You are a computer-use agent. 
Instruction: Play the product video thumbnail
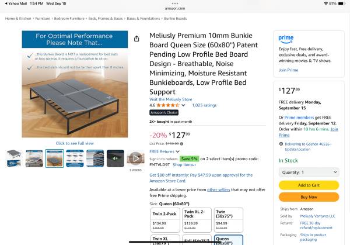135,158
